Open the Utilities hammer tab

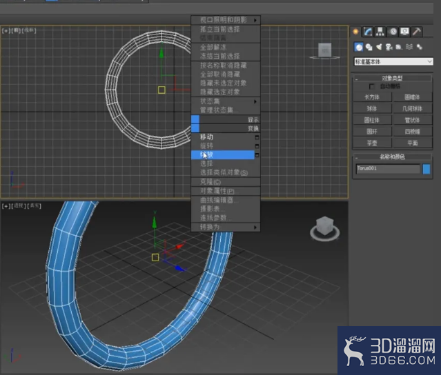point(417,32)
